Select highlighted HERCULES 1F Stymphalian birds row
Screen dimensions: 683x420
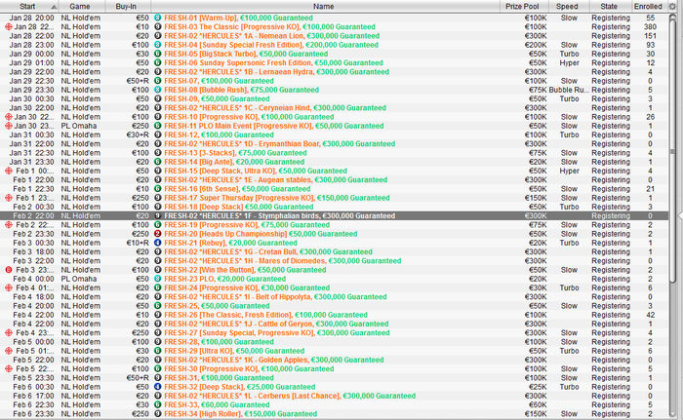[334, 216]
